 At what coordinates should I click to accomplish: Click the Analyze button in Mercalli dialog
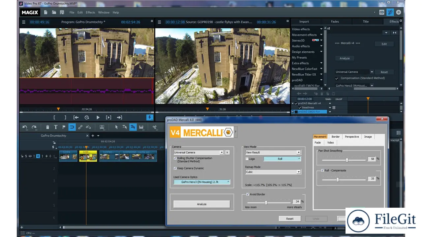(202, 204)
